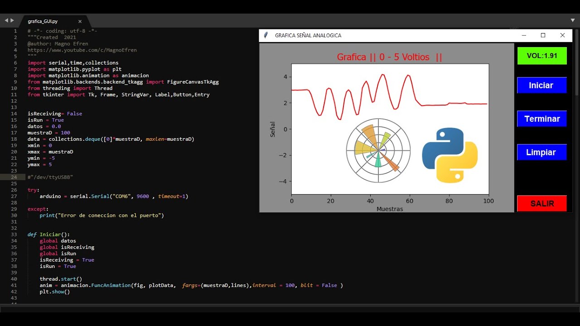Click the y-axis tick label 4
Viewport: 580px width, 326px height.
(x=285, y=77)
